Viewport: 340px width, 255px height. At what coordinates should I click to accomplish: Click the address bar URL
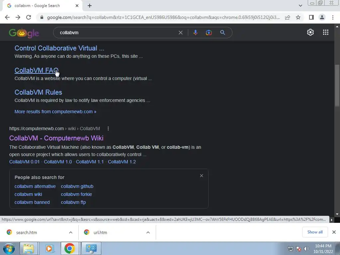coord(163,17)
